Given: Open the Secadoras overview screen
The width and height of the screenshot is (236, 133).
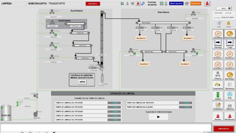Looking at the screenshot, I should click(218, 34).
